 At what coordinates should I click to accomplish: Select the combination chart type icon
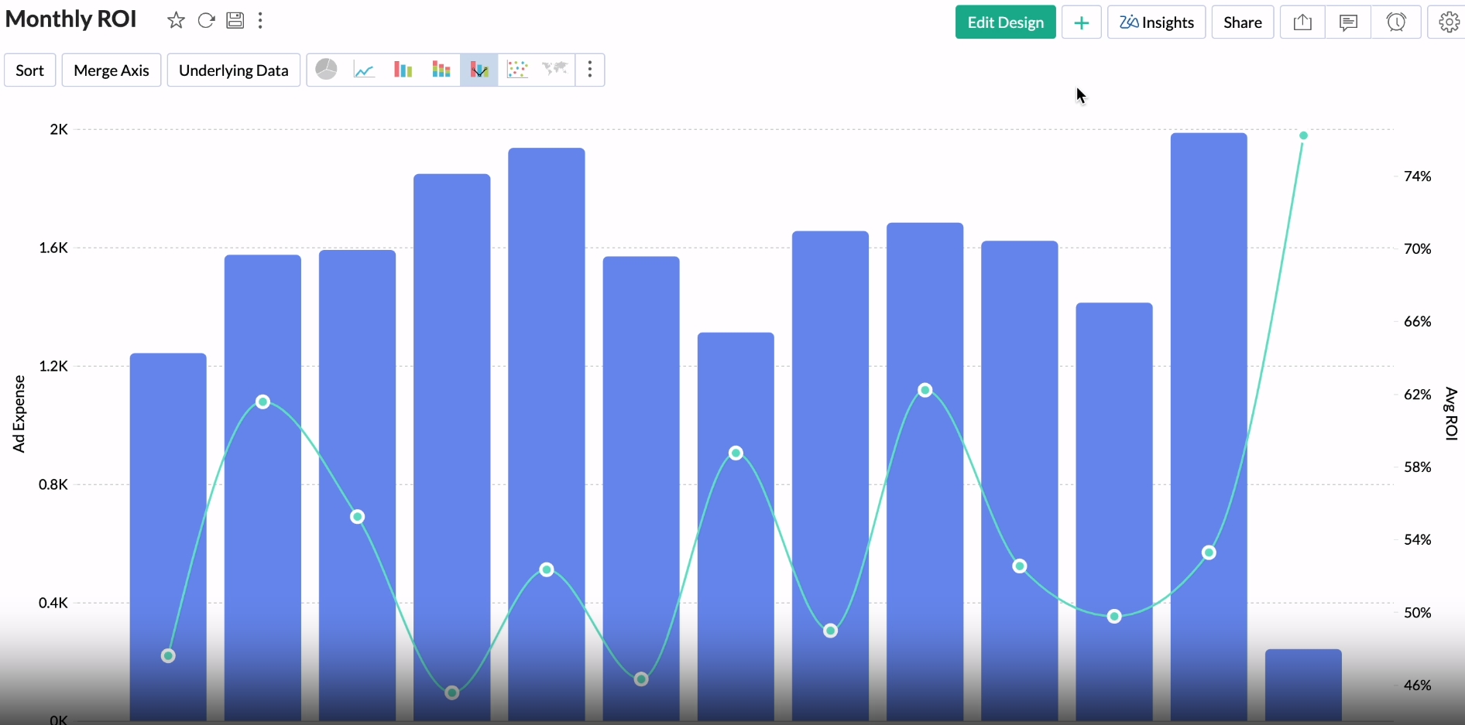(x=479, y=70)
